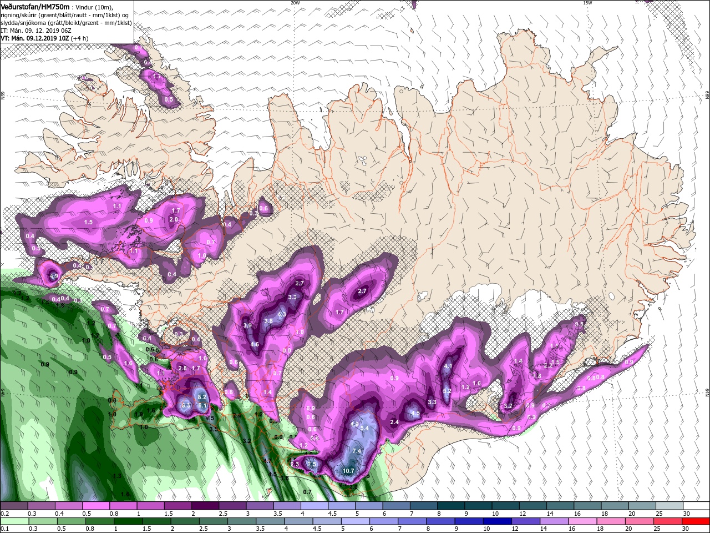Click the 10.7 precipitation maximum label
This screenshot has height=533, width=710.
[348, 471]
